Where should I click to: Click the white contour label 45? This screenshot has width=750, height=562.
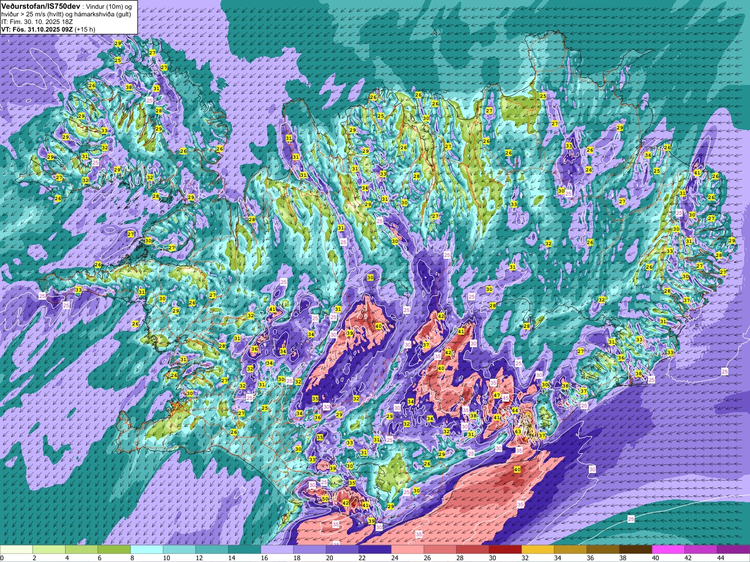coord(505,398)
